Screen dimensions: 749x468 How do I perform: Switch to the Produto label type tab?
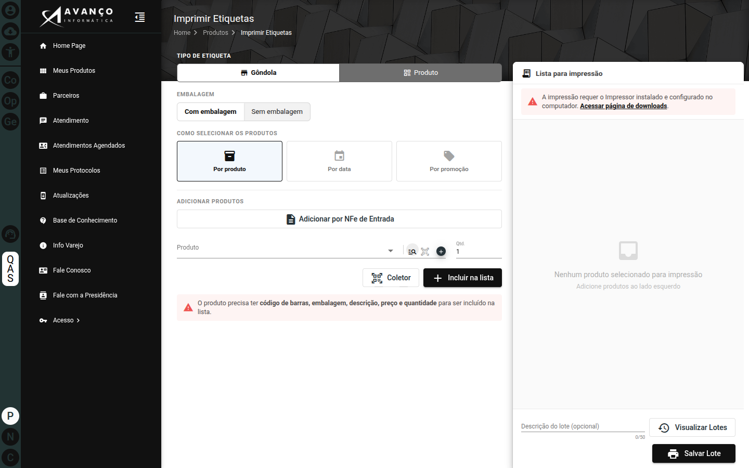(421, 73)
